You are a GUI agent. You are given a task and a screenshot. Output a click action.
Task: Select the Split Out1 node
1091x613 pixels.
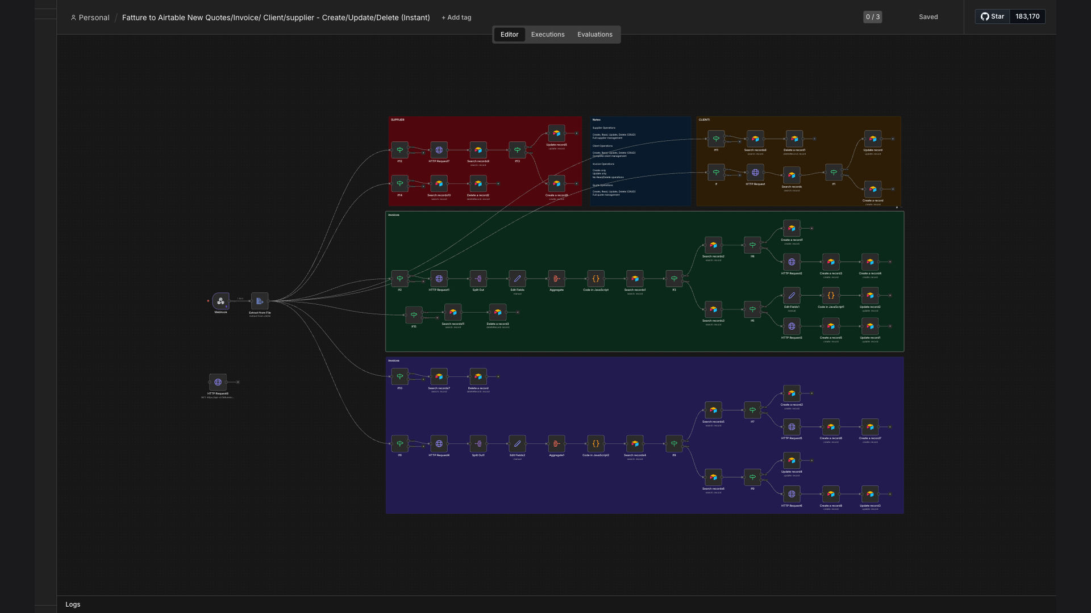point(478,444)
